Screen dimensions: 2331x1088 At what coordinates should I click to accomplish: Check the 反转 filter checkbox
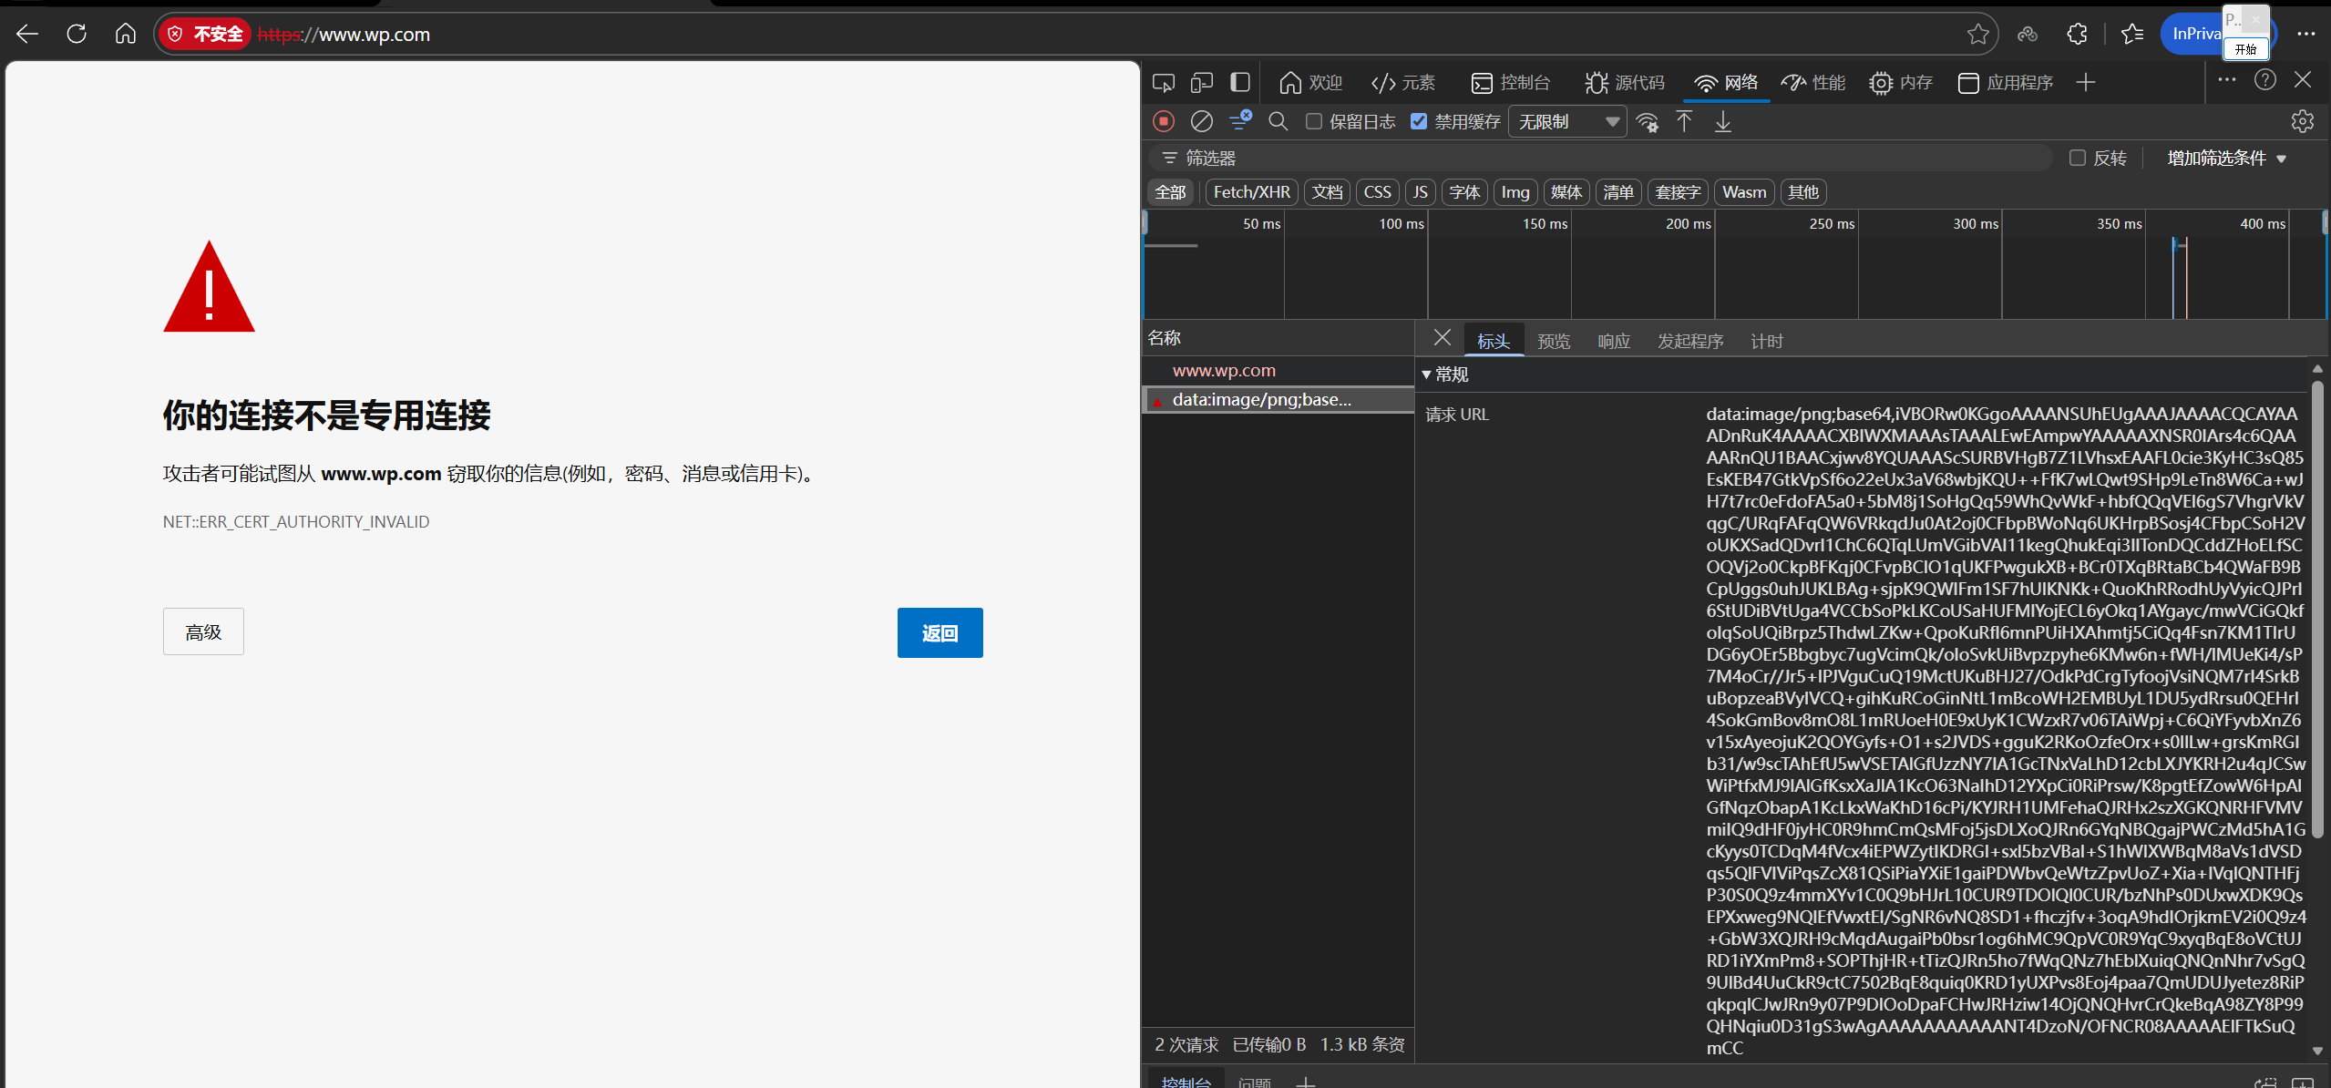click(x=2078, y=158)
